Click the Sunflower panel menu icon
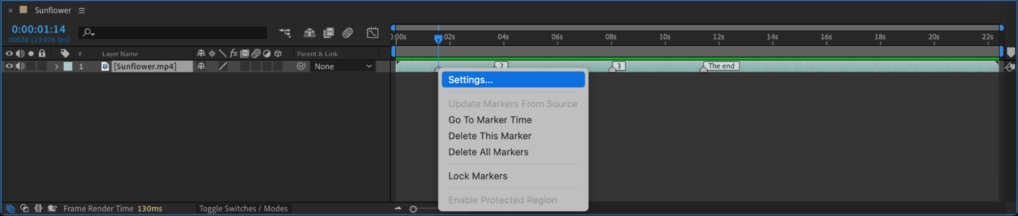The width and height of the screenshot is (1018, 216). click(x=81, y=10)
